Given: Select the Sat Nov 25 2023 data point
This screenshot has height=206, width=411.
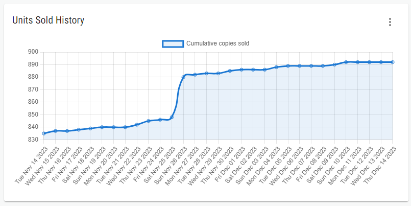Looking at the screenshot, I should [x=172, y=117].
